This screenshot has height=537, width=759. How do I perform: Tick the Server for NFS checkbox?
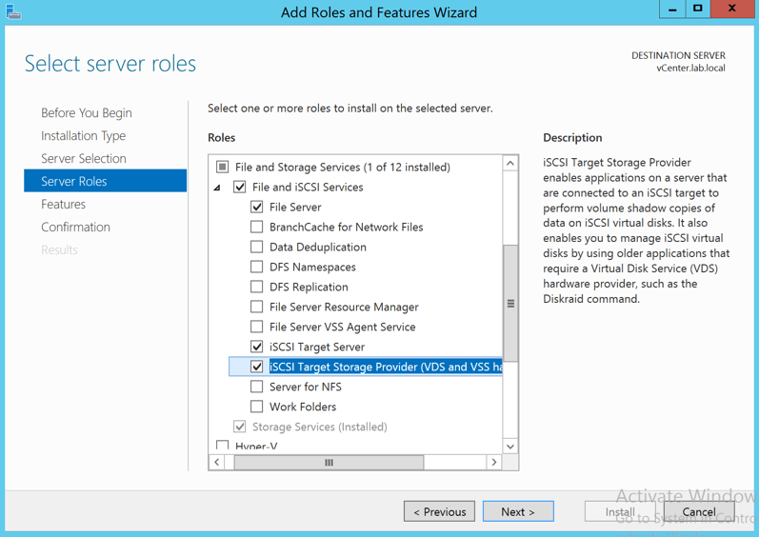pyautogui.click(x=256, y=387)
